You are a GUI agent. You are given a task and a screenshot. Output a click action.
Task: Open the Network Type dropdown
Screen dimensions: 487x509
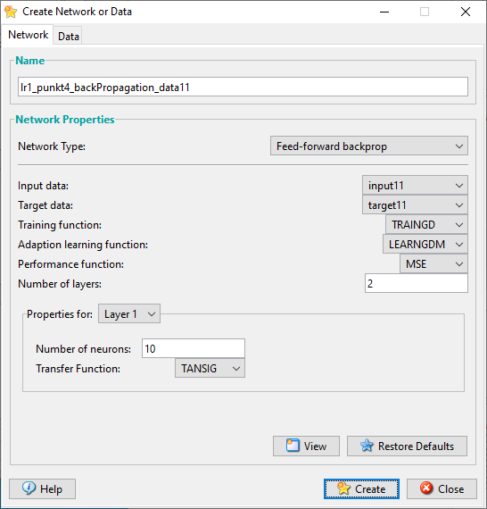coord(369,146)
